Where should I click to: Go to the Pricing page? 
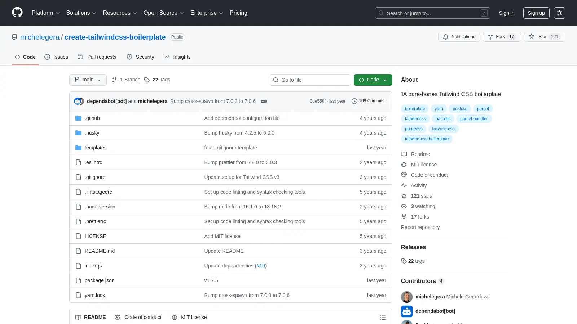pyautogui.click(x=238, y=13)
